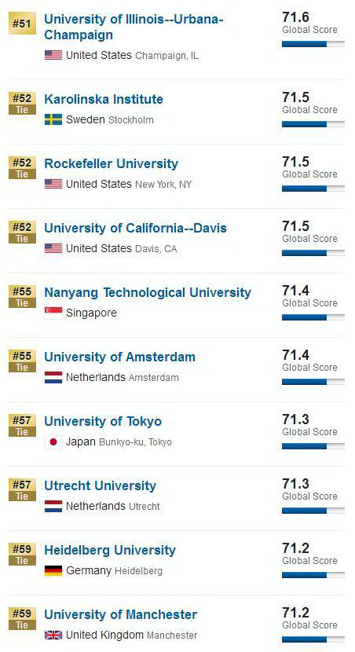355x652 pixels.
Task: Open University of Amsterdam link
Action: 119,357
